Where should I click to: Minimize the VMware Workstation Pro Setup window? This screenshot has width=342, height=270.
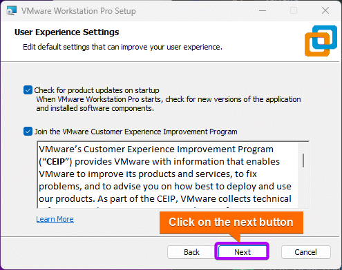263,10
